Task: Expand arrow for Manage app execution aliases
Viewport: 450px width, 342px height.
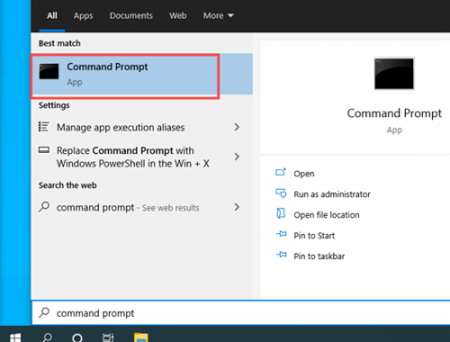Action: [x=237, y=127]
